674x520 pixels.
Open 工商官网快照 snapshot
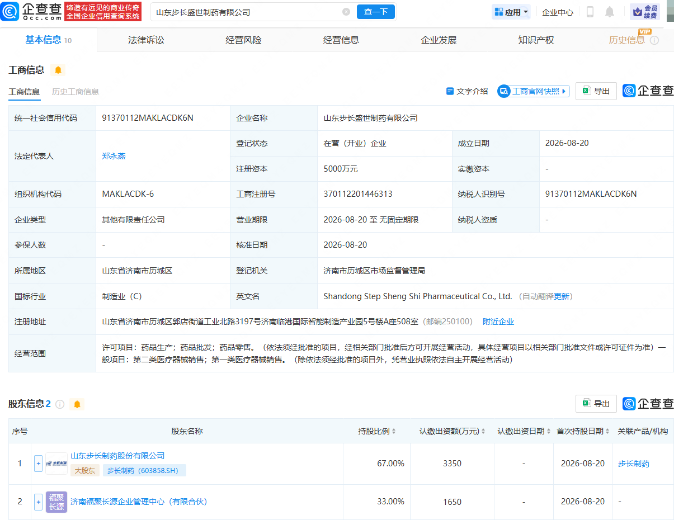click(x=534, y=91)
